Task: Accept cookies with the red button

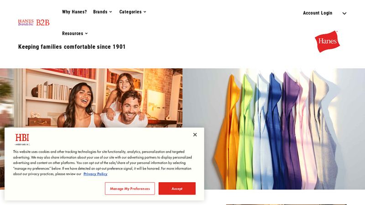Action: point(177,189)
